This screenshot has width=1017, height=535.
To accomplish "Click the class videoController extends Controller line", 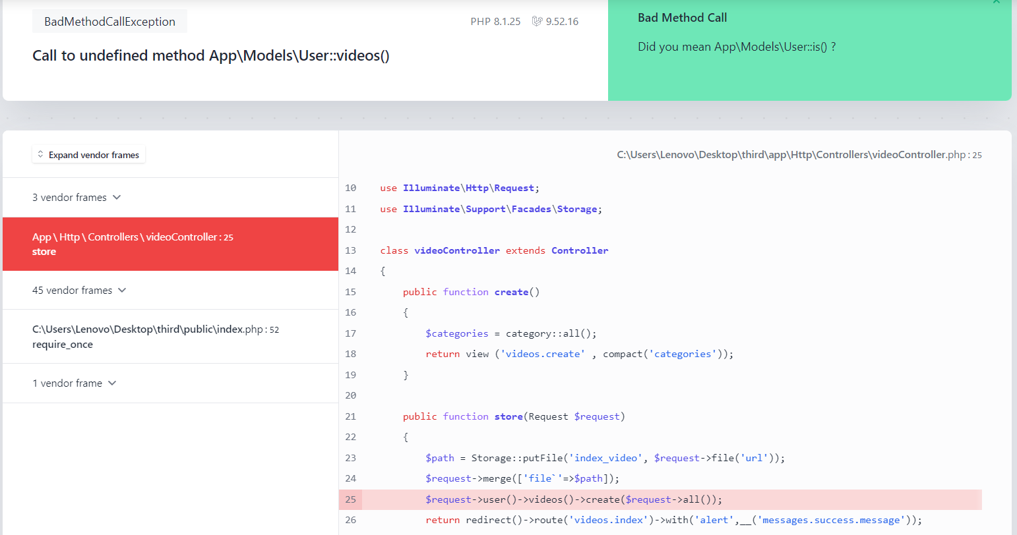I will (494, 250).
